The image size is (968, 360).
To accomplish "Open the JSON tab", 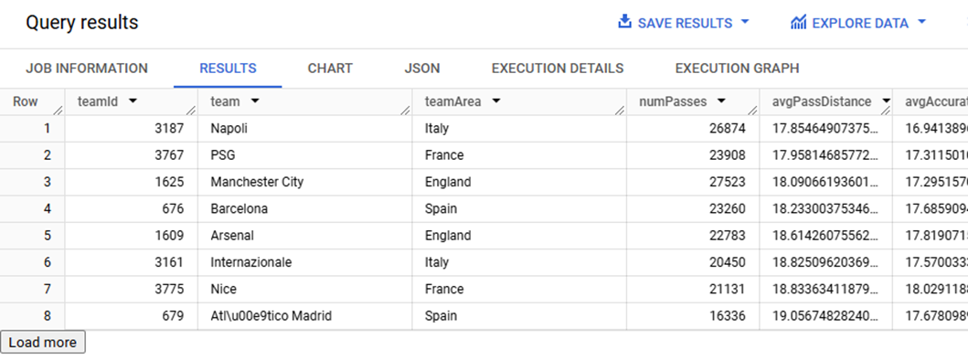I will click(422, 68).
